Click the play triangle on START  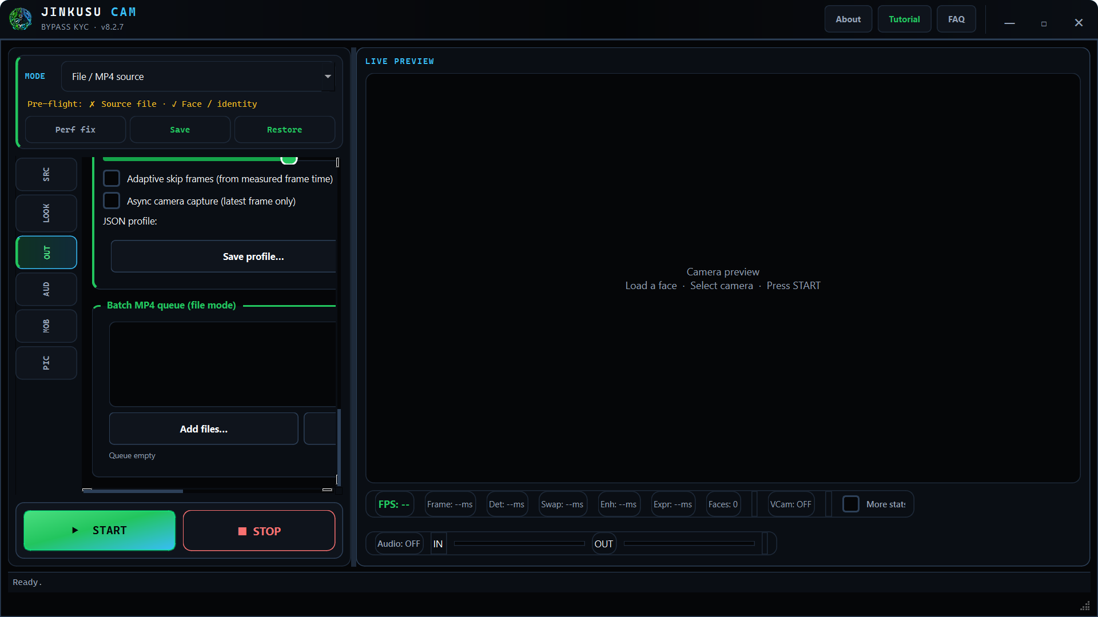coord(75,530)
